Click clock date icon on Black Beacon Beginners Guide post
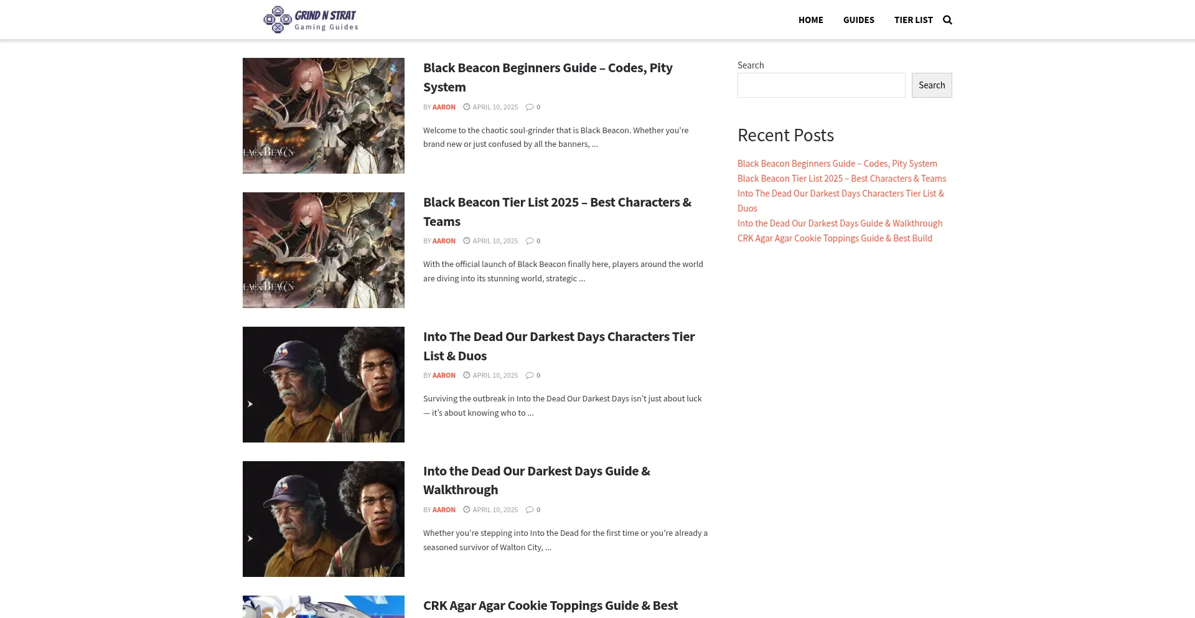Image resolution: width=1195 pixels, height=618 pixels. click(x=466, y=107)
